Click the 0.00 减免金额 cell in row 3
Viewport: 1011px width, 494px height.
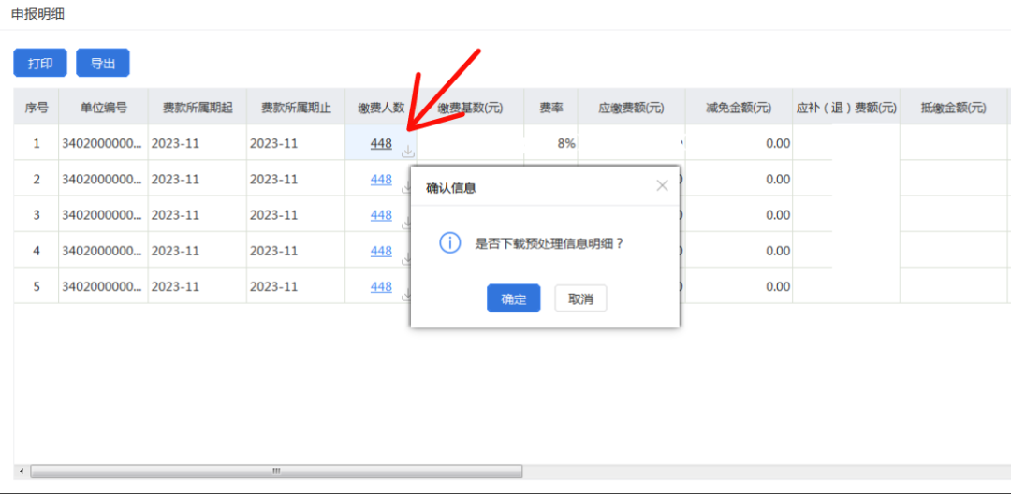739,214
